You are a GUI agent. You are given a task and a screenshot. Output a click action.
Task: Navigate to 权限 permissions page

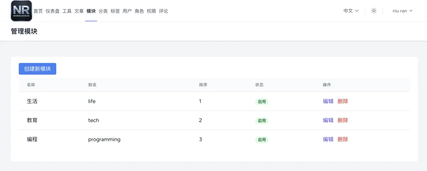point(151,11)
